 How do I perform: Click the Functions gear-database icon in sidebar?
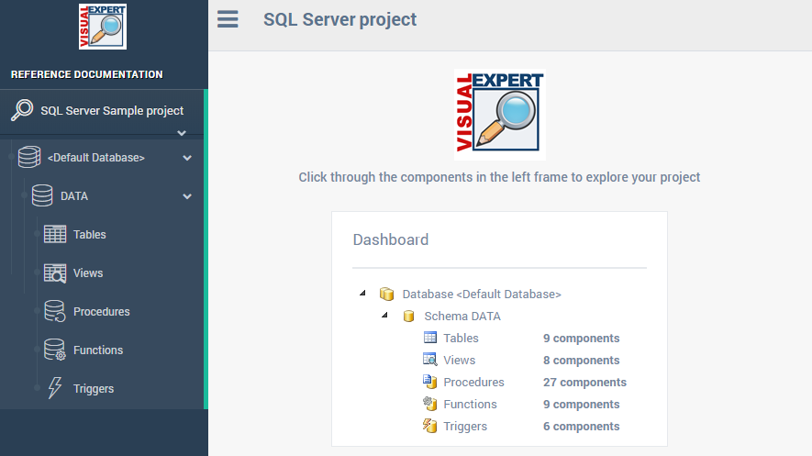pos(54,350)
